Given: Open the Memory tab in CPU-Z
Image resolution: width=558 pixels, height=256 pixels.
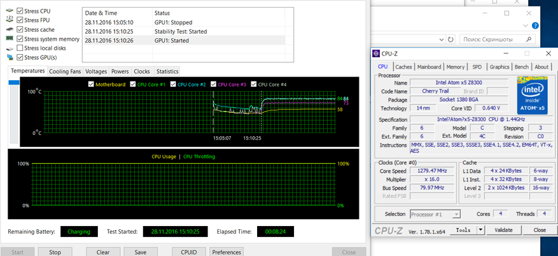Looking at the screenshot, I should [x=456, y=67].
